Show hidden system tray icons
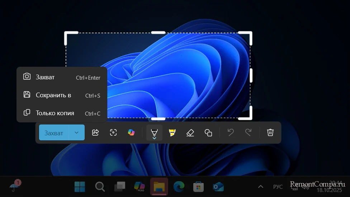The image size is (350, 197). coord(261,187)
